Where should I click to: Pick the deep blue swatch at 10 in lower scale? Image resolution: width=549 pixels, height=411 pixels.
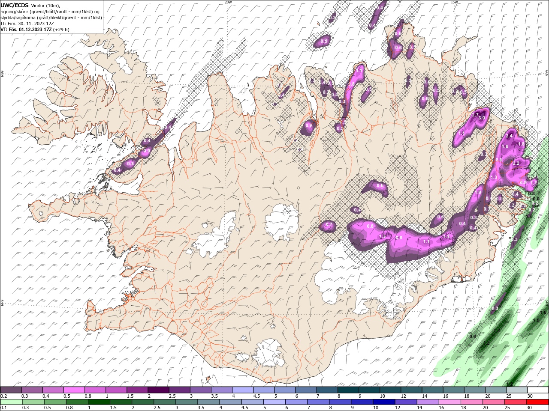point(383,402)
